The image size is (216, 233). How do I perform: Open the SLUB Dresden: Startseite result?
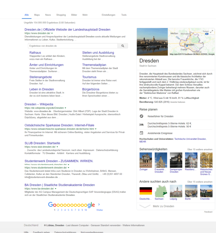click(42, 143)
